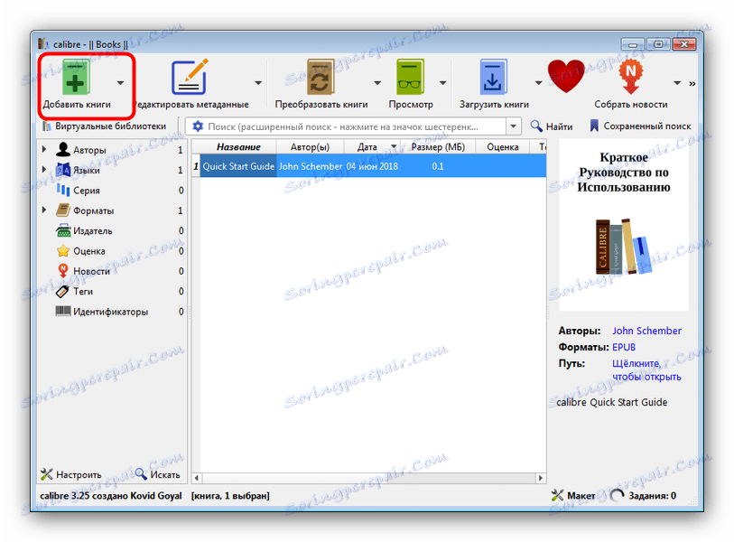Click the search gear icon for advanced search
This screenshot has height=542, width=734.
198,126
